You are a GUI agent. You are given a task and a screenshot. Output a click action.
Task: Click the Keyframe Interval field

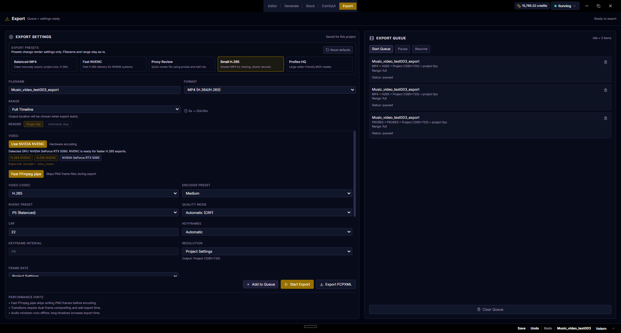click(x=93, y=251)
